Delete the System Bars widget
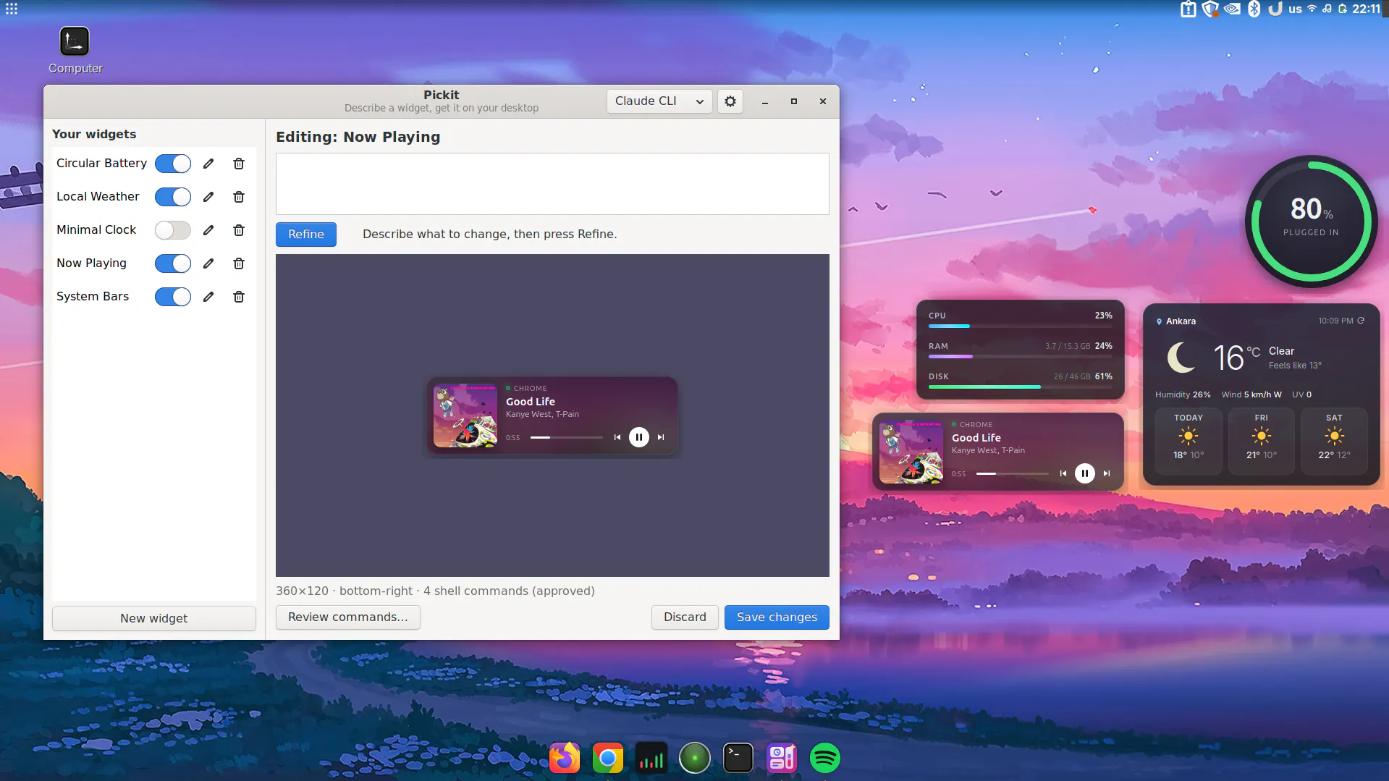This screenshot has width=1389, height=781. click(x=239, y=297)
